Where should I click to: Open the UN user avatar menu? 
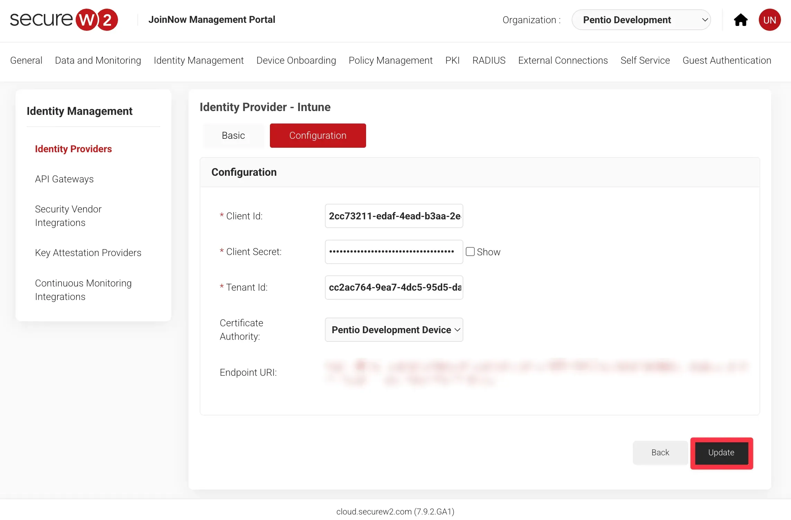(770, 20)
